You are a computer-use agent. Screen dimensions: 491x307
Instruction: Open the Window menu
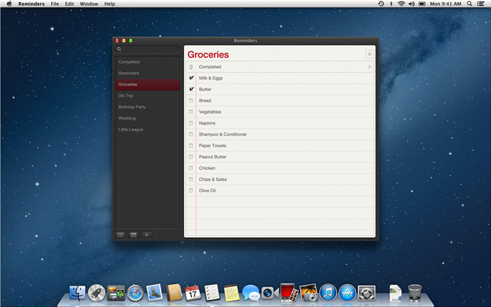click(89, 4)
